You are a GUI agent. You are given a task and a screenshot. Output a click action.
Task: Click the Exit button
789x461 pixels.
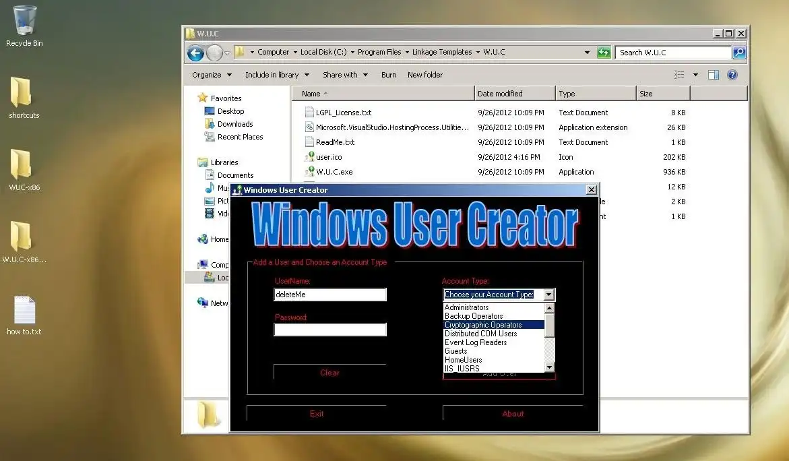317,414
